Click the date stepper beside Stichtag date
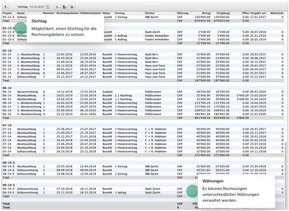 click(48, 7)
